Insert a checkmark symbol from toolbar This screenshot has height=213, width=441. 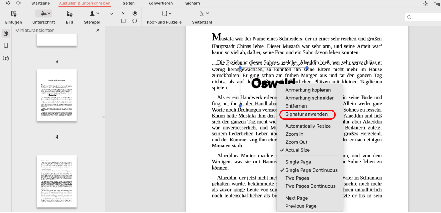(112, 14)
